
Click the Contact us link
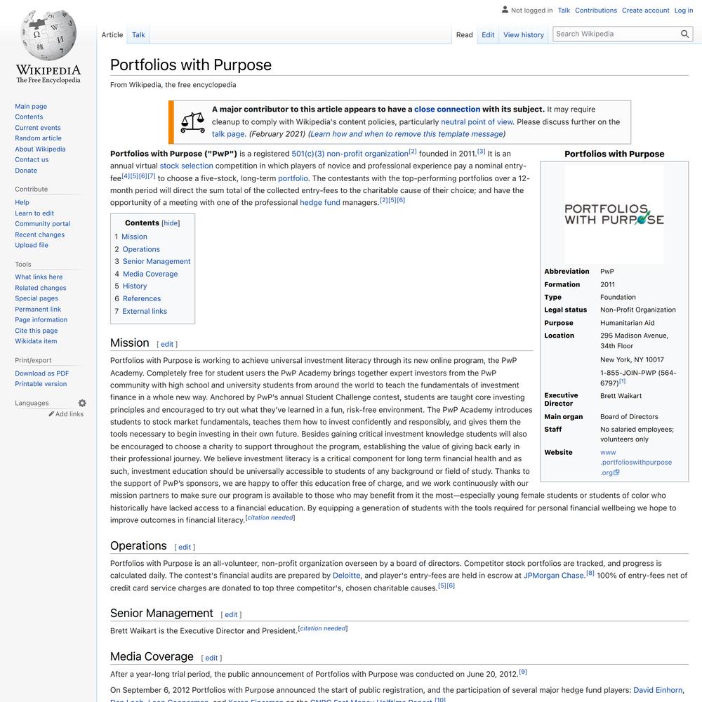coord(32,159)
